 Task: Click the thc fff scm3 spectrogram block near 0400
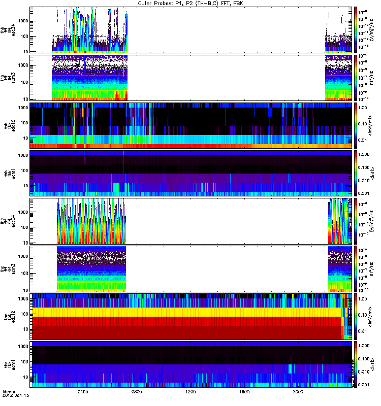pyautogui.click(x=91, y=269)
